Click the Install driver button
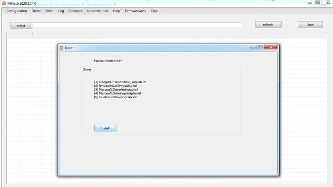The height and width of the screenshot is (187, 333). click(105, 128)
